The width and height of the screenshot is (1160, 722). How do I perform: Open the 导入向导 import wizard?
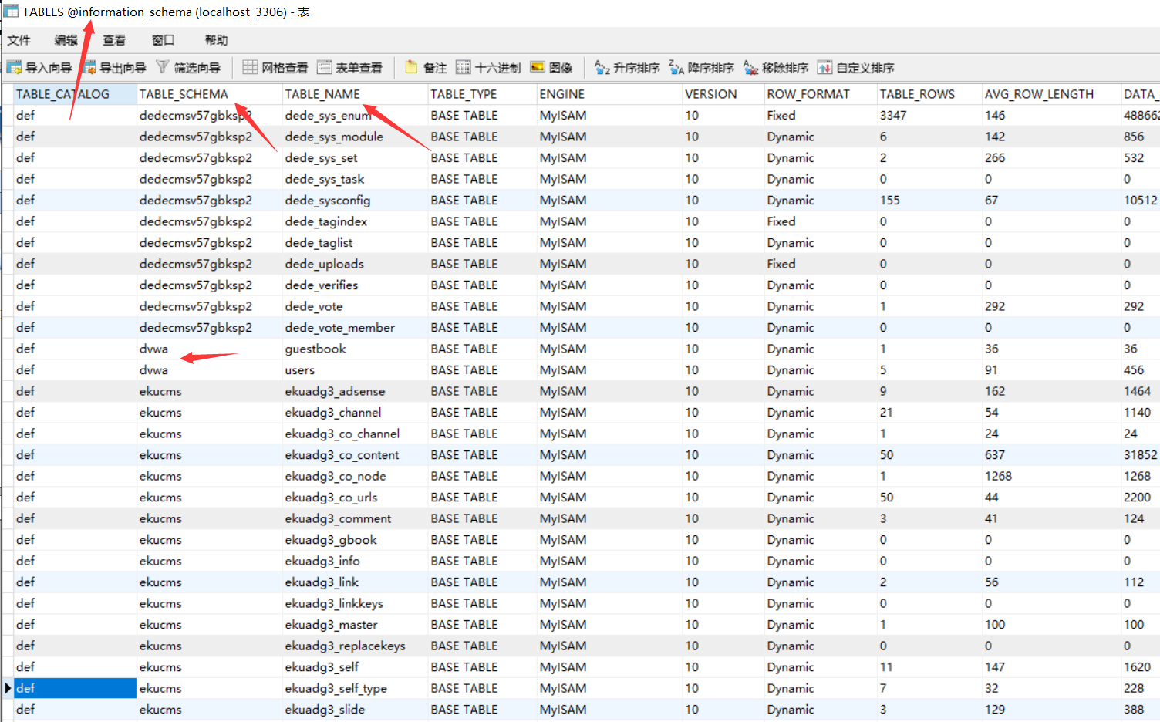coord(39,68)
